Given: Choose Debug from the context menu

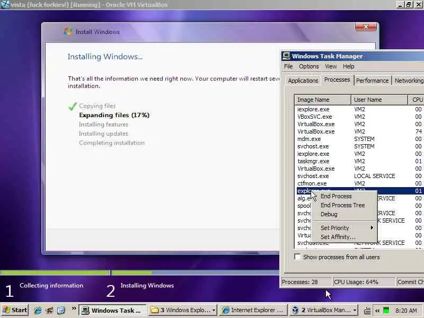Looking at the screenshot, I should coord(344,214).
